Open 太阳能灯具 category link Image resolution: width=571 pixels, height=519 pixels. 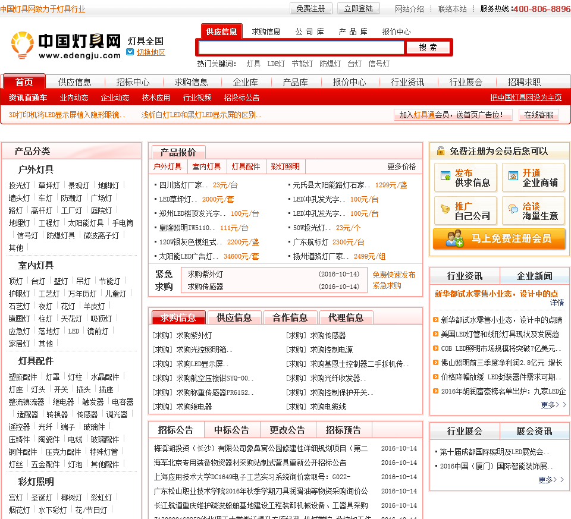pos(86,223)
